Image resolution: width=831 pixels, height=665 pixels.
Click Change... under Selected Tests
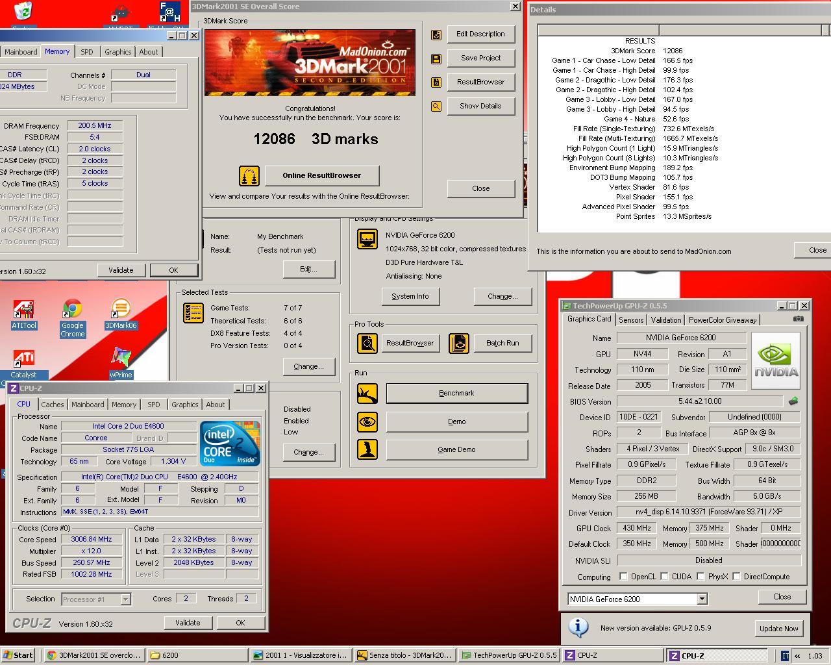tap(308, 366)
